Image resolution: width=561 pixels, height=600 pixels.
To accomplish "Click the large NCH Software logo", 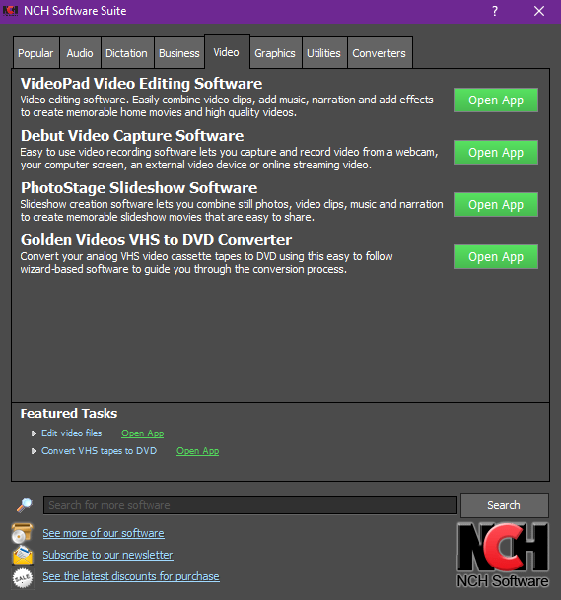I will point(503,556).
